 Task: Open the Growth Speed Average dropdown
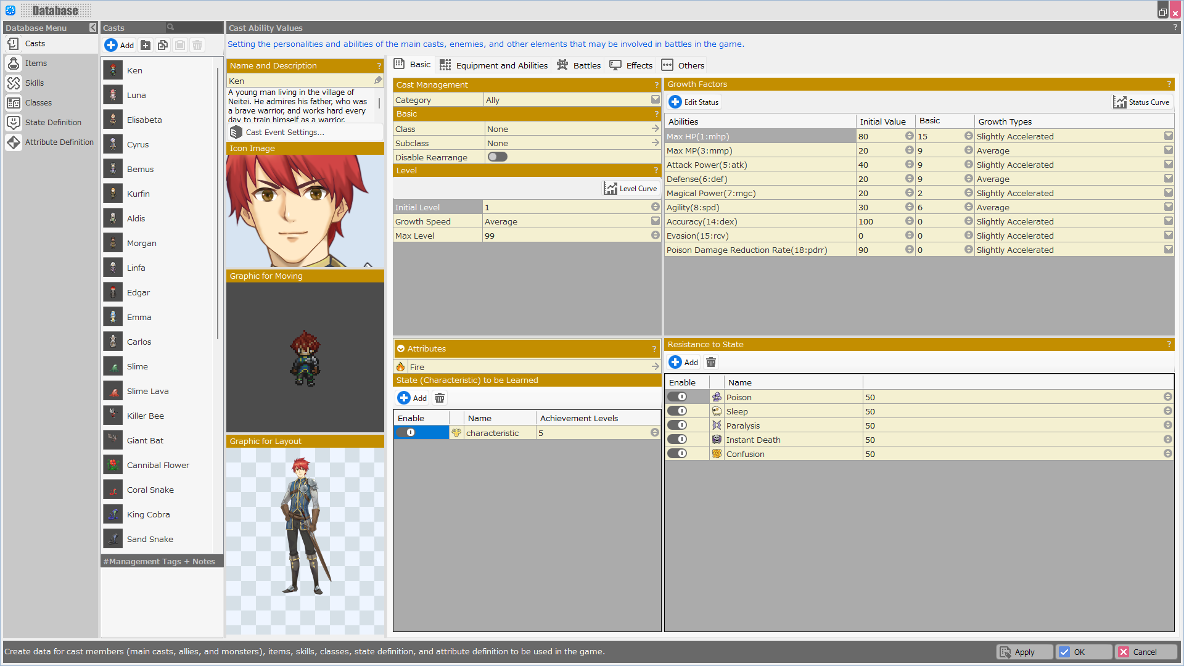[x=655, y=221]
